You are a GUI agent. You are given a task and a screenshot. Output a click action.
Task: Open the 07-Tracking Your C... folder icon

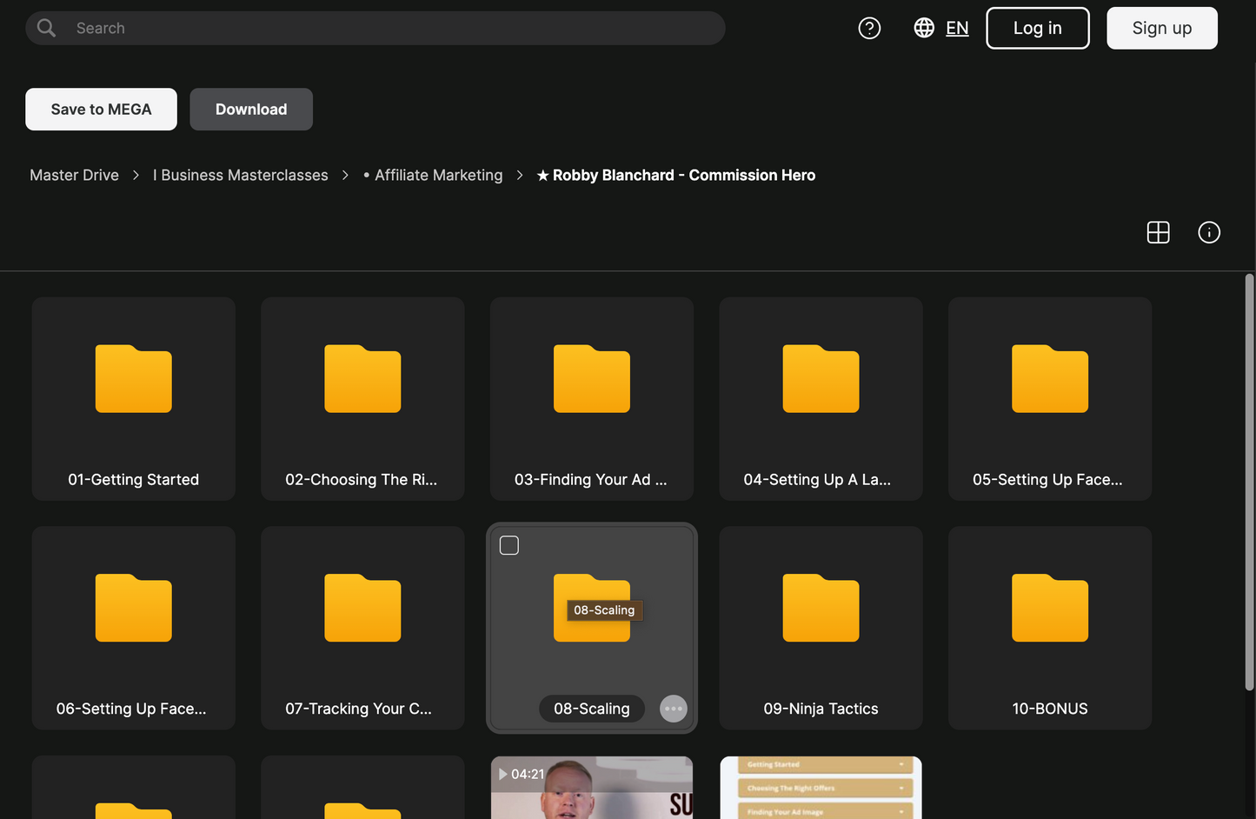point(362,608)
